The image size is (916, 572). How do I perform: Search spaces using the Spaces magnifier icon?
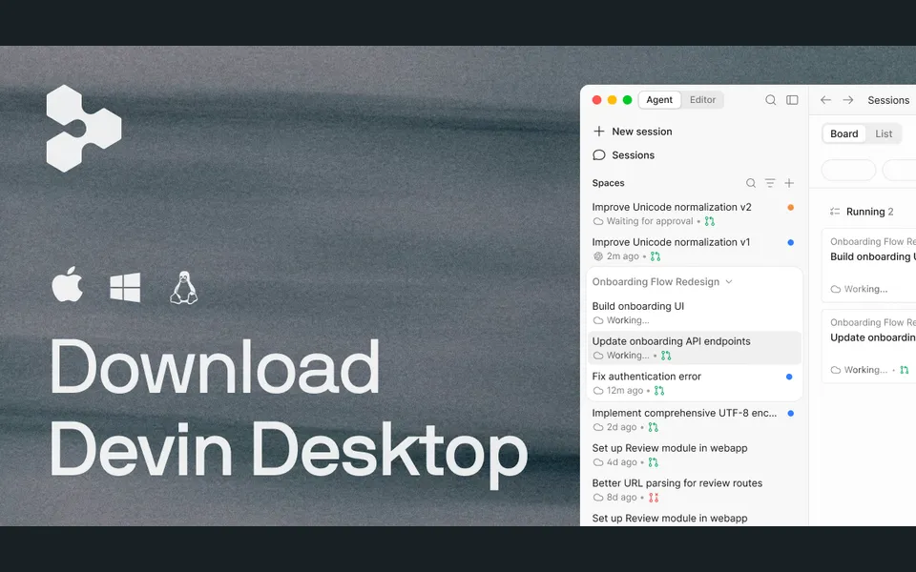pos(751,183)
